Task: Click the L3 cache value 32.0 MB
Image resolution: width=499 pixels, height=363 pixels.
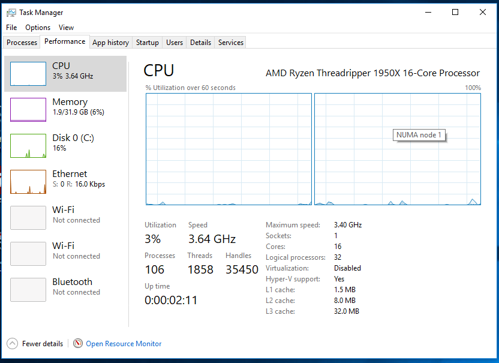Action: pyautogui.click(x=347, y=311)
